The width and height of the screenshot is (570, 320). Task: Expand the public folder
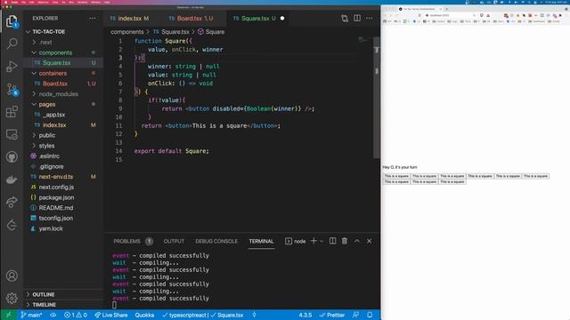tap(47, 135)
